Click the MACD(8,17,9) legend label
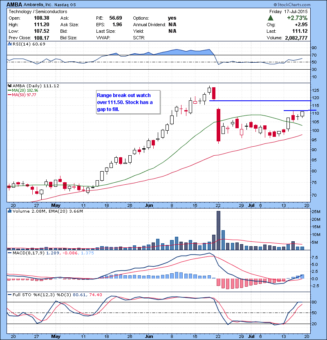Viewport: 327px width, 340px height. pos(29,253)
